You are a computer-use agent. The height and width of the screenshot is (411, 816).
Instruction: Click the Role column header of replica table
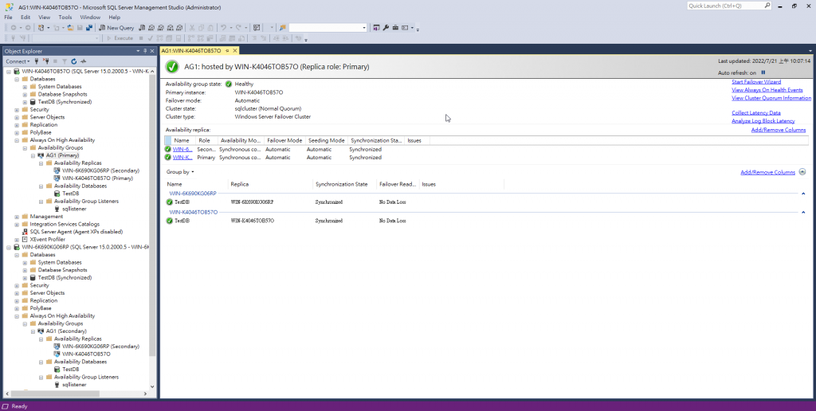[205, 140]
